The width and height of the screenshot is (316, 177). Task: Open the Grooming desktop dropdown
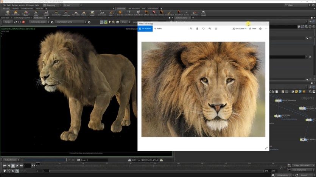click(x=52, y=5)
